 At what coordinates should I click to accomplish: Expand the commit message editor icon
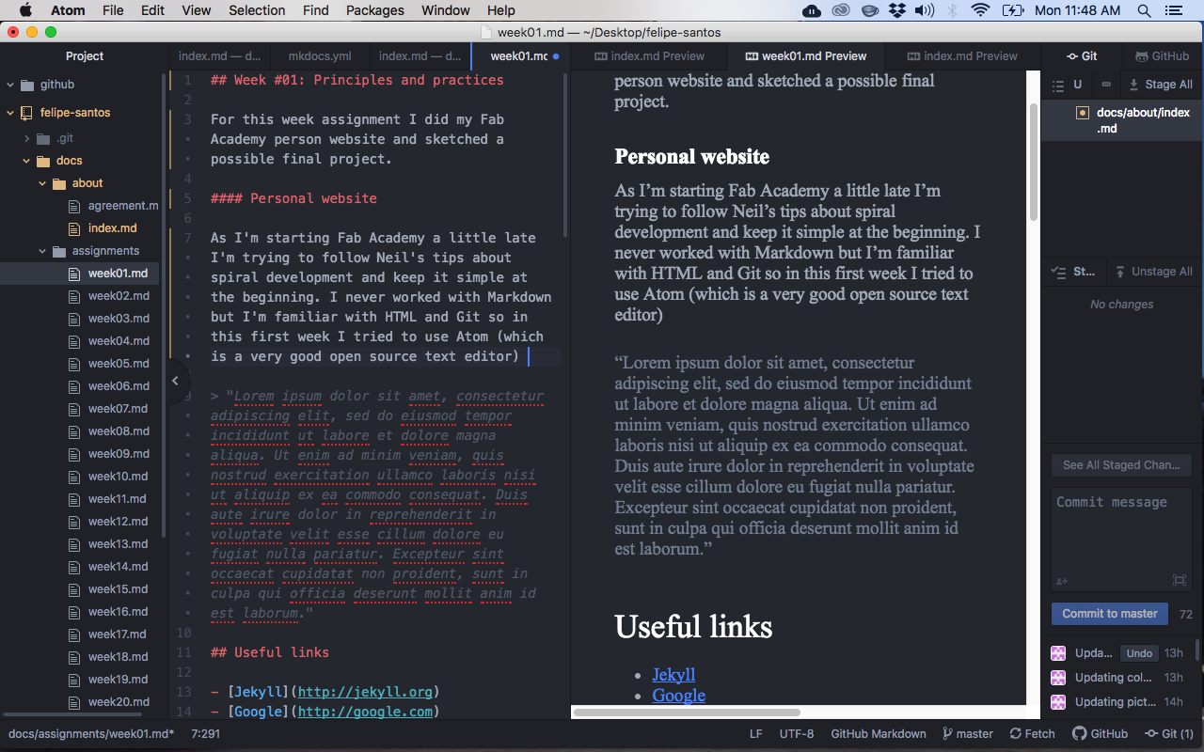click(1180, 581)
